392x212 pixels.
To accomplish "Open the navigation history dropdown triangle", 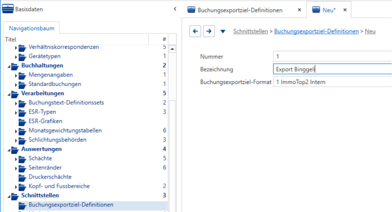I will 223,31.
